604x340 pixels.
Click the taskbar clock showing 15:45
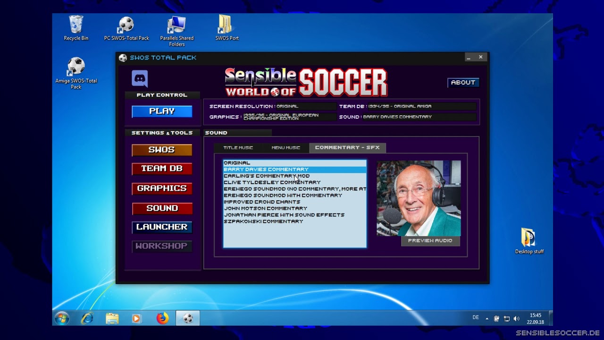tap(536, 318)
